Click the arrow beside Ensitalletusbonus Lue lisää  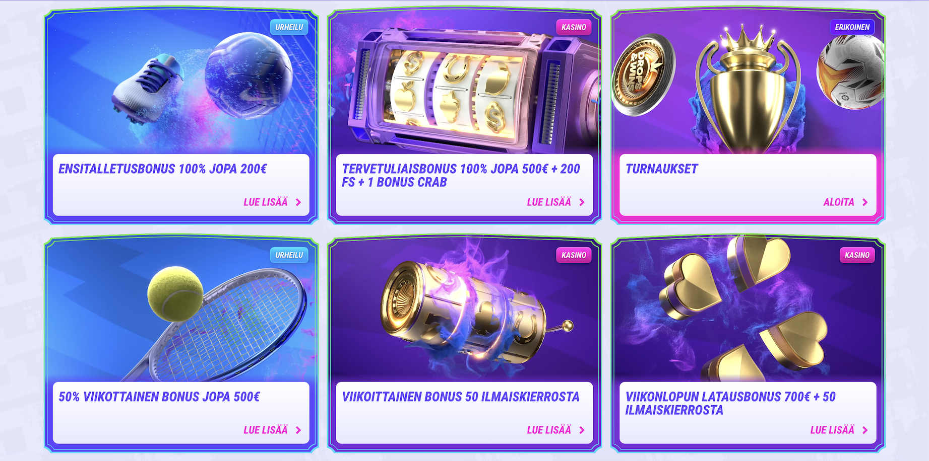click(298, 202)
